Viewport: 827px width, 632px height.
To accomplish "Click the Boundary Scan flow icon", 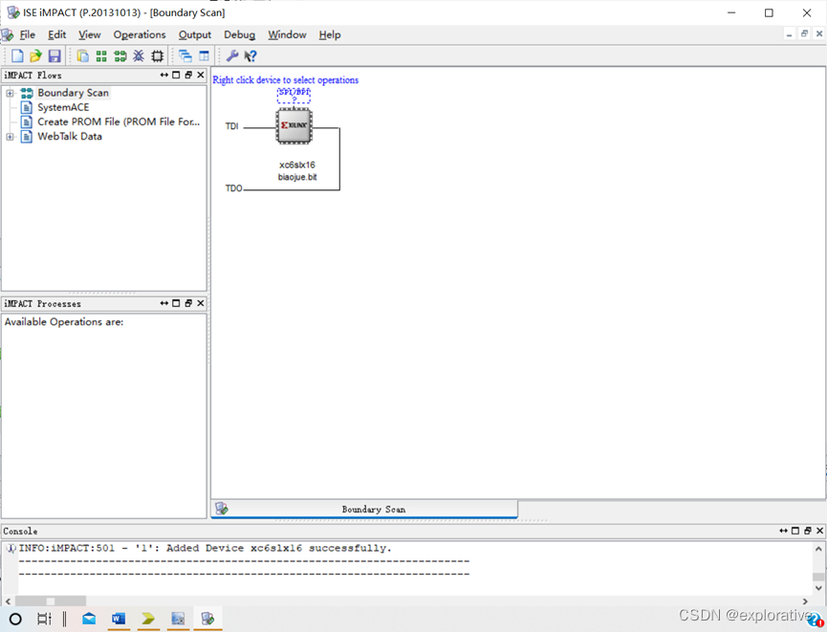I will click(x=27, y=94).
